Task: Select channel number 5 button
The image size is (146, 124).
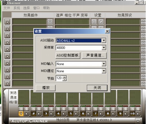Action: pyautogui.click(x=71, y=113)
